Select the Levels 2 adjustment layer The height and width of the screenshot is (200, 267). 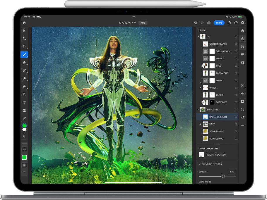point(217,80)
